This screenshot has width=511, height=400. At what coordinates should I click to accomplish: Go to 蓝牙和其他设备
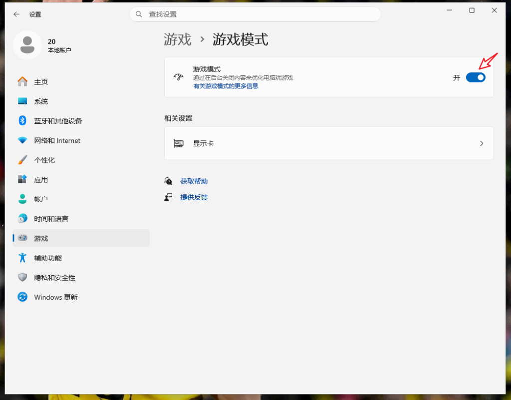(81, 121)
